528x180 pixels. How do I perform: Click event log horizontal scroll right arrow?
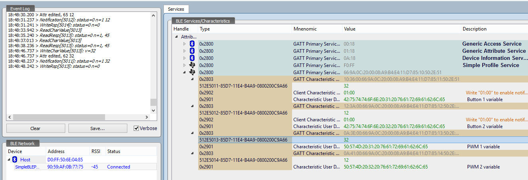pyautogui.click(x=147, y=117)
